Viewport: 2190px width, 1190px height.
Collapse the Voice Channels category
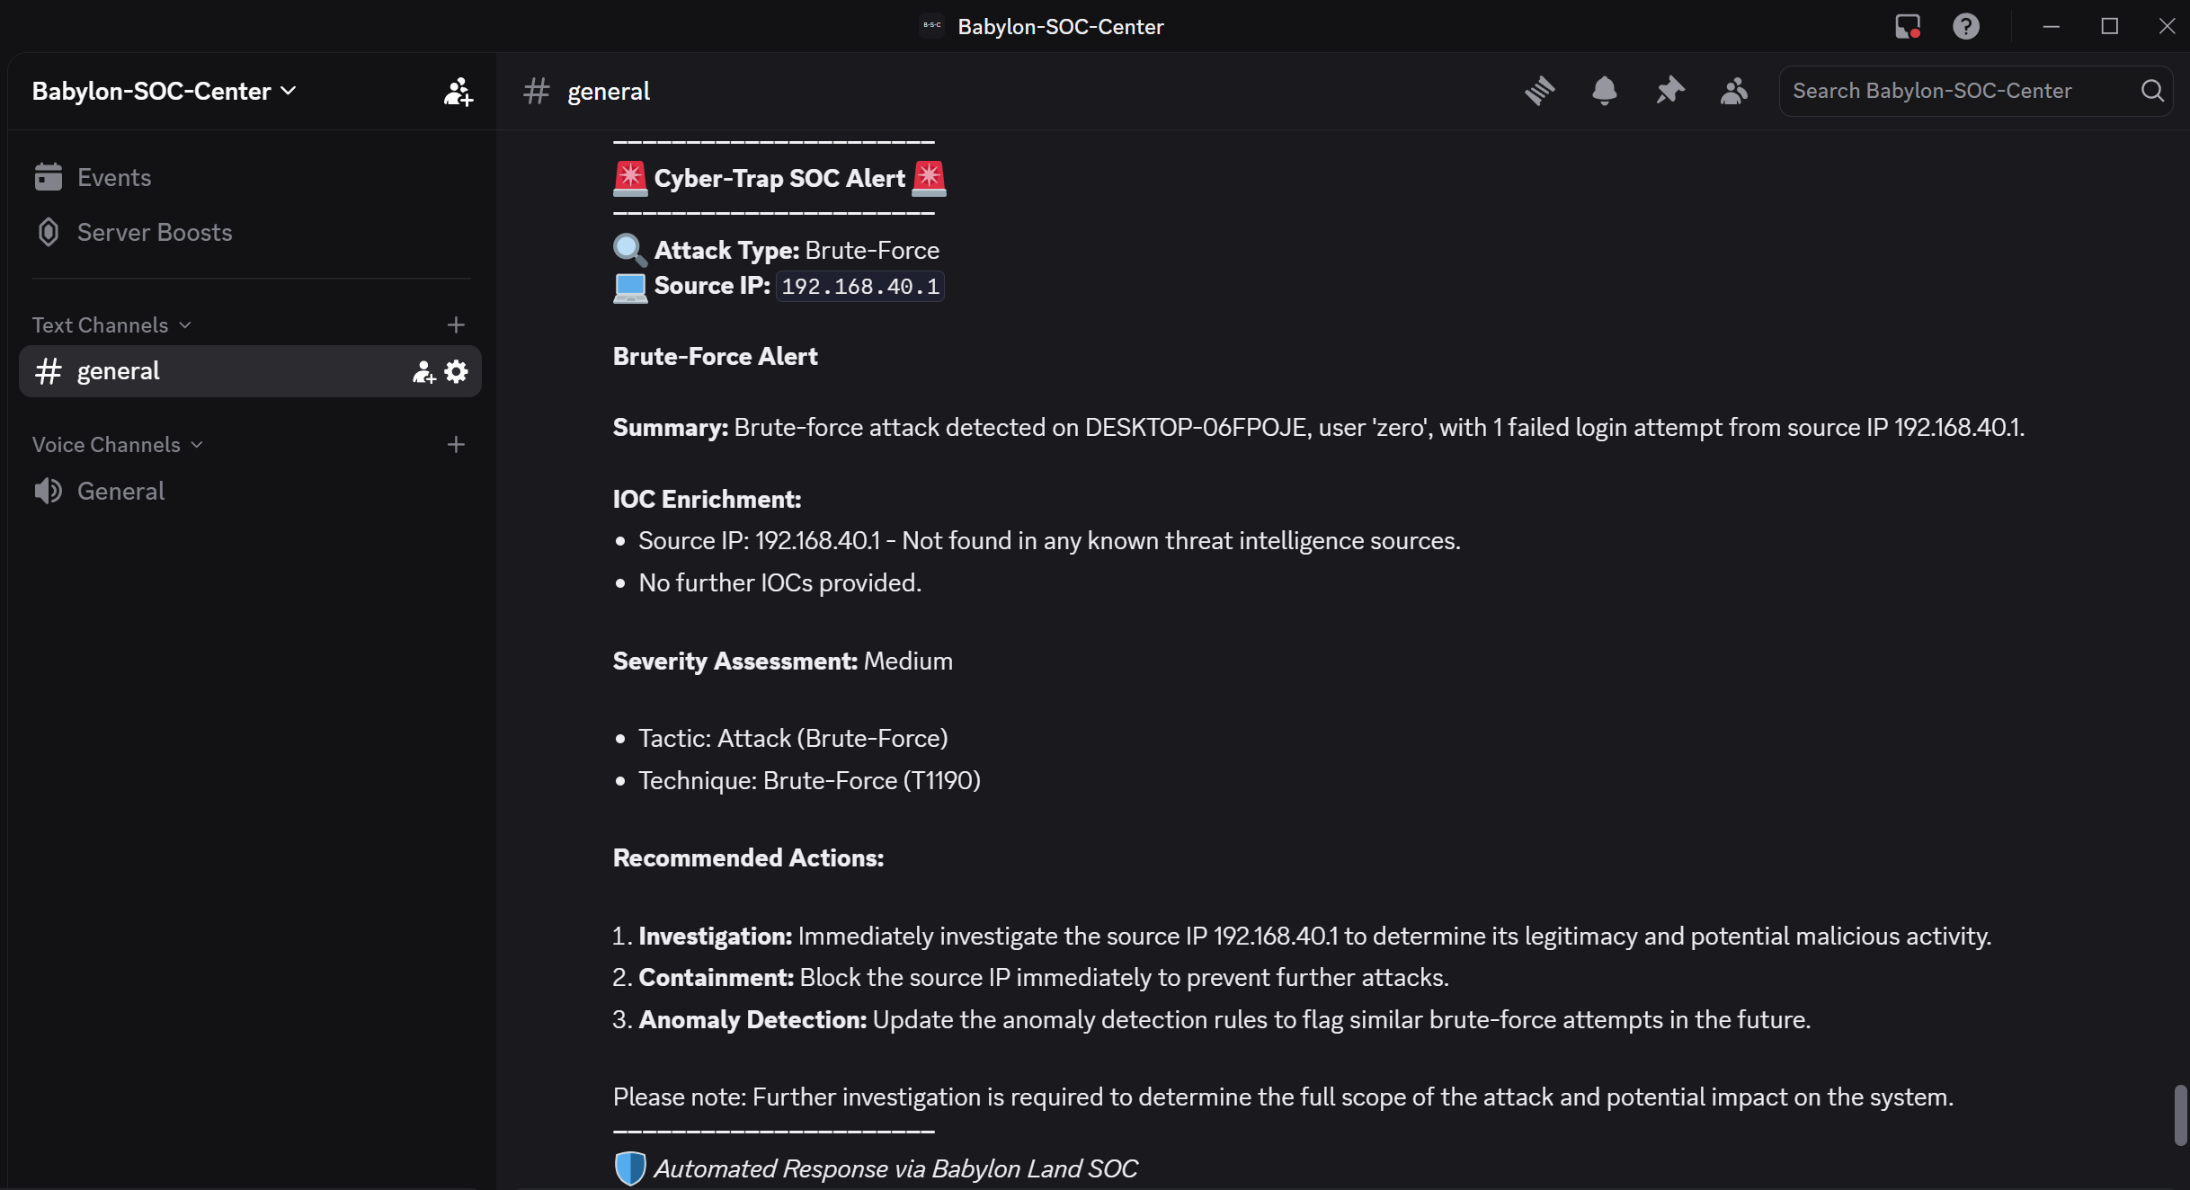coord(118,444)
